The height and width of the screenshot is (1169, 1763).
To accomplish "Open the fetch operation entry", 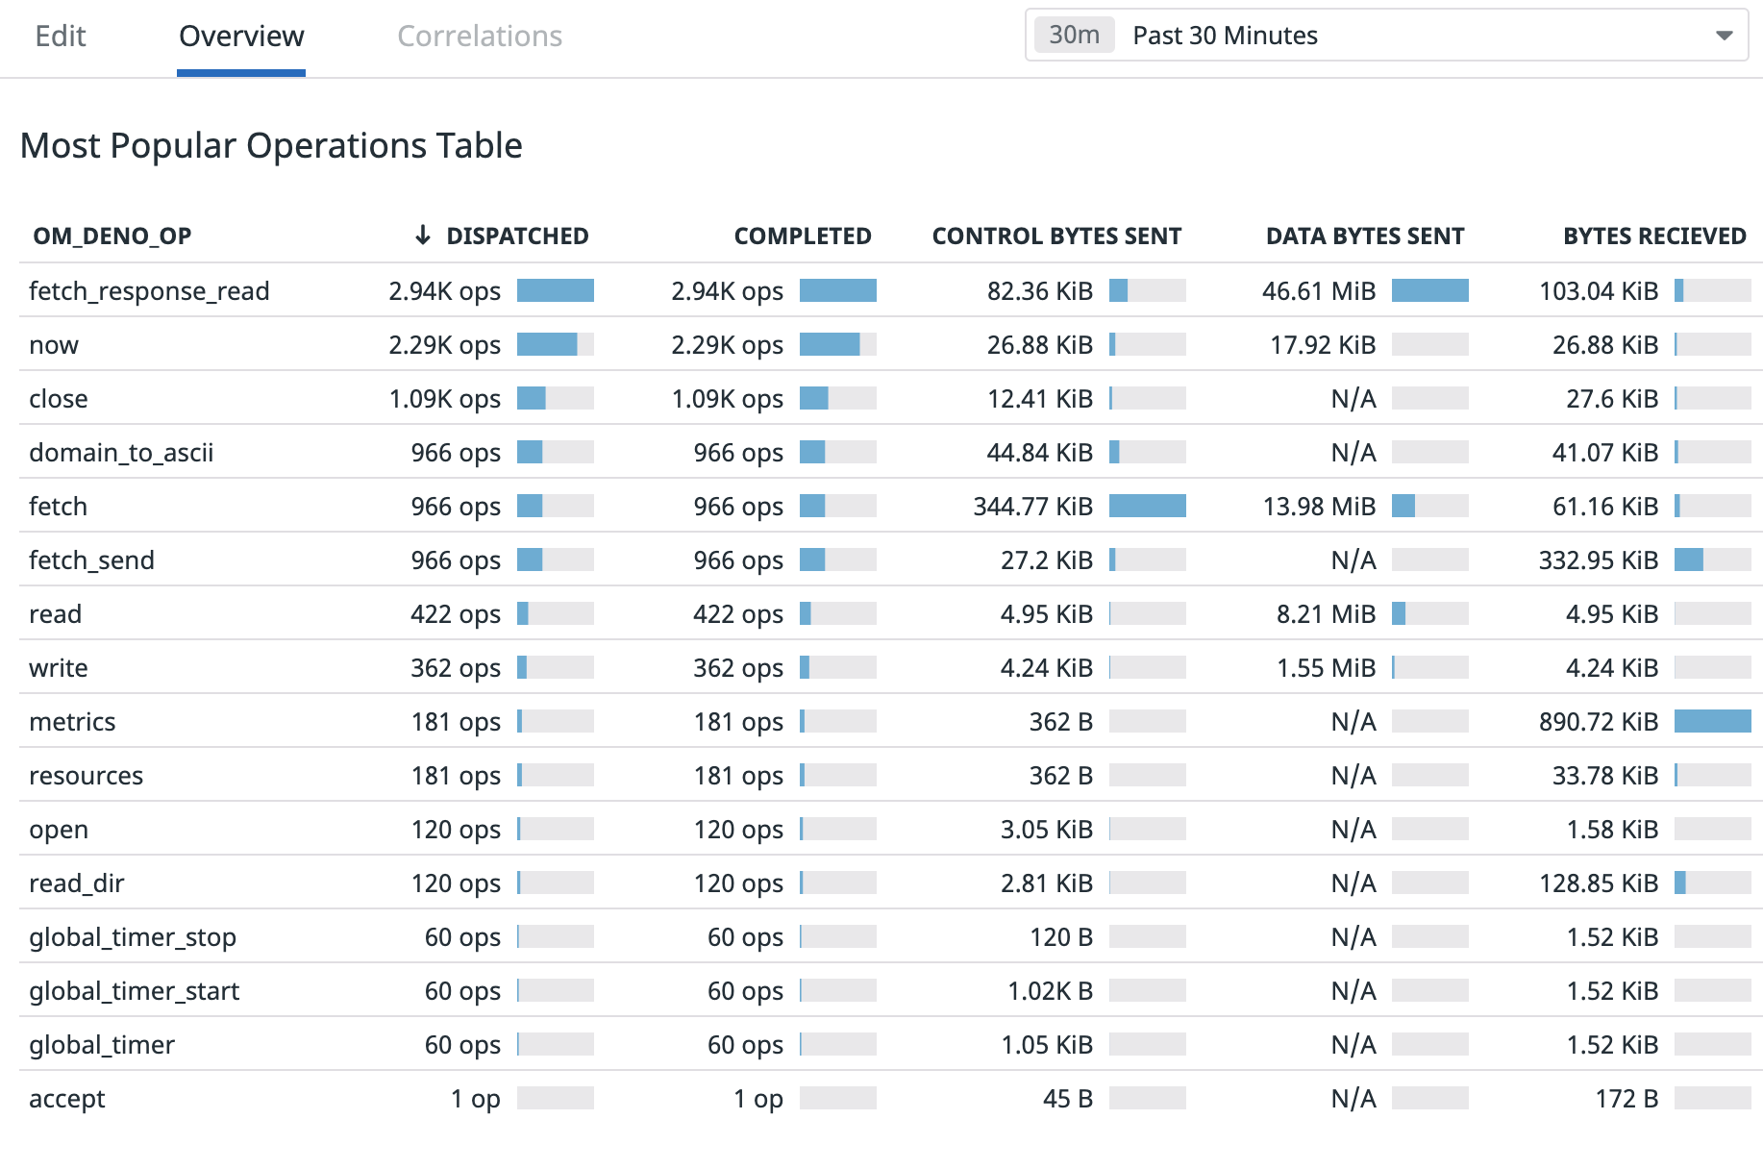I will [58, 506].
